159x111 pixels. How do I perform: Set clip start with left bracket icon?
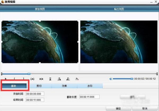point(15,79)
